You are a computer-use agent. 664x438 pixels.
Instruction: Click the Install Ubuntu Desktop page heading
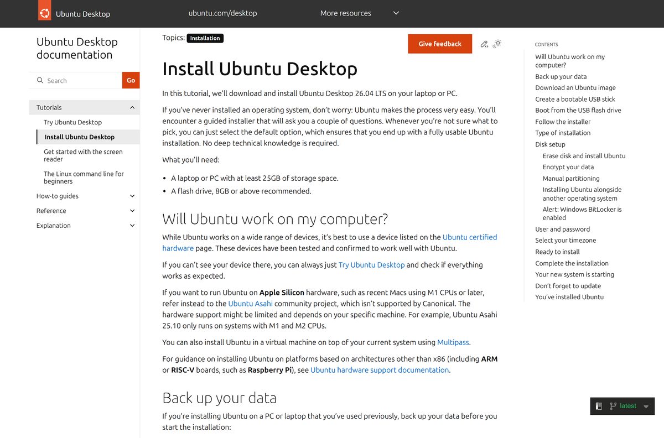click(x=260, y=69)
